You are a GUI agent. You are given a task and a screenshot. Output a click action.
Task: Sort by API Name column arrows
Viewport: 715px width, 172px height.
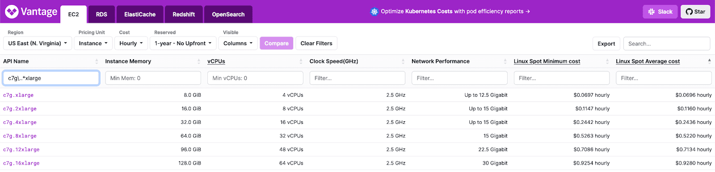tap(97, 61)
